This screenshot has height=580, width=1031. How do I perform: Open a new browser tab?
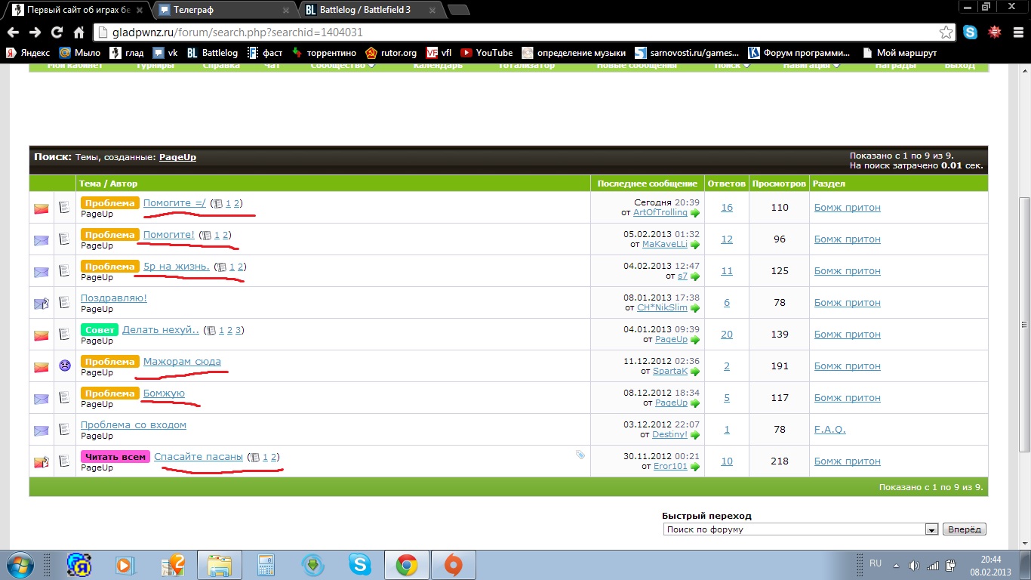(x=458, y=10)
